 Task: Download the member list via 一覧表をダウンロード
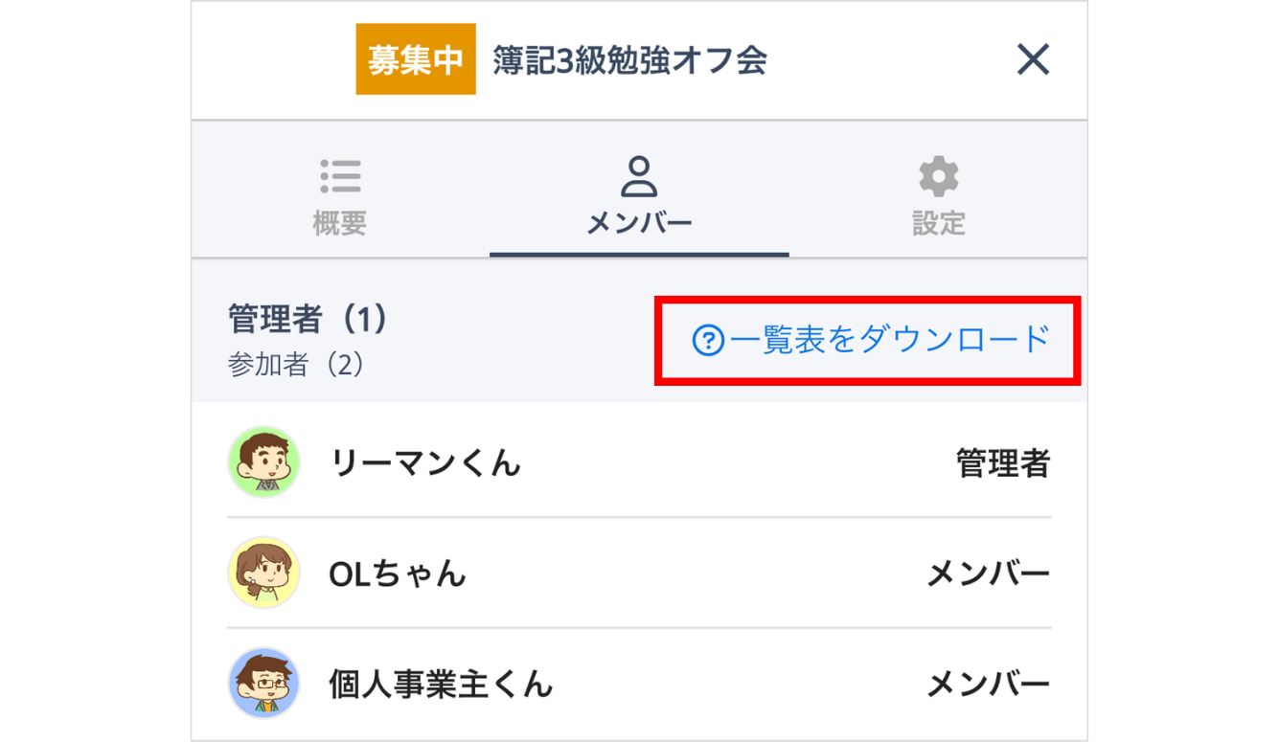[x=889, y=340]
